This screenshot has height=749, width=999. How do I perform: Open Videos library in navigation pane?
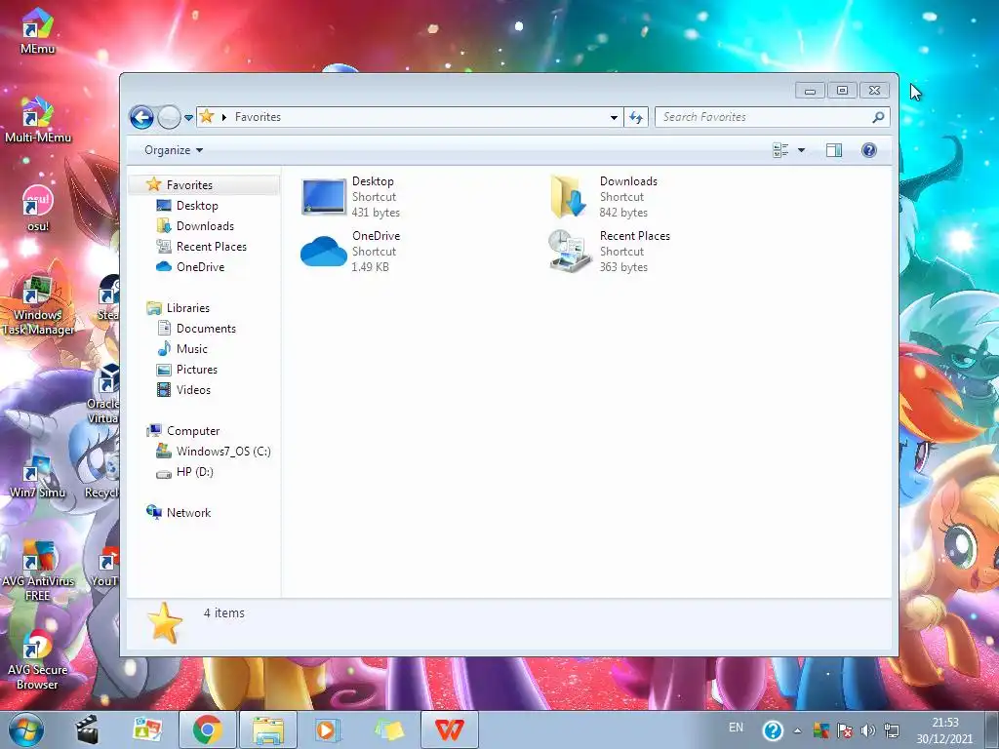click(x=193, y=390)
